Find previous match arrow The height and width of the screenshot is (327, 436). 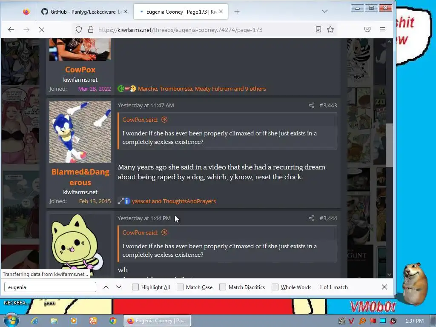click(106, 287)
